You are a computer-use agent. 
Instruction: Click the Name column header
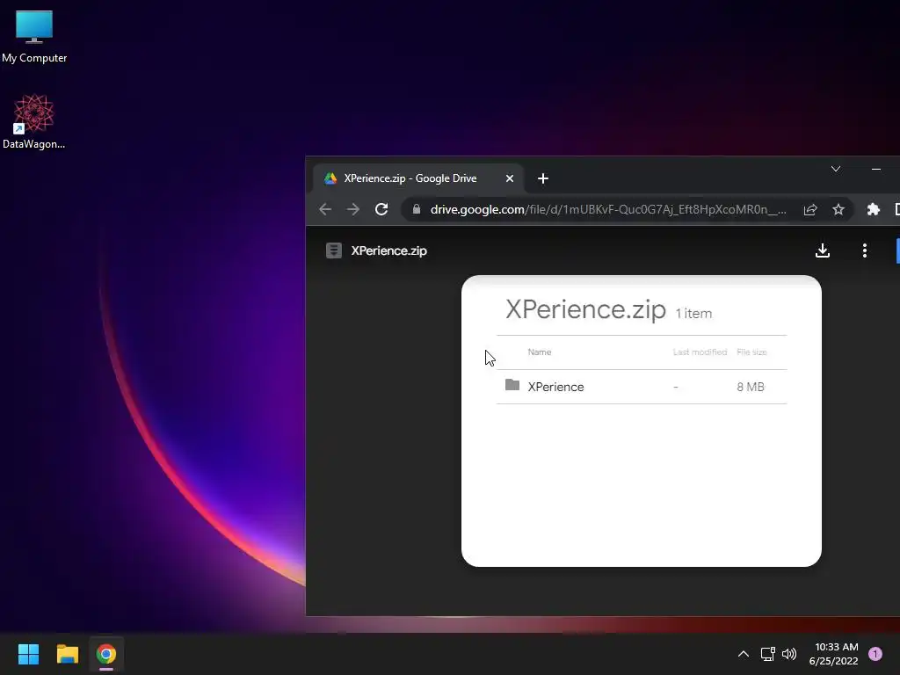click(540, 352)
